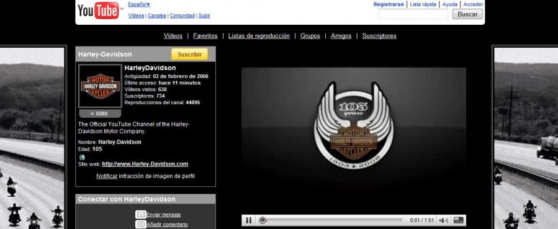Click the yellow Suscribir button

tap(189, 55)
